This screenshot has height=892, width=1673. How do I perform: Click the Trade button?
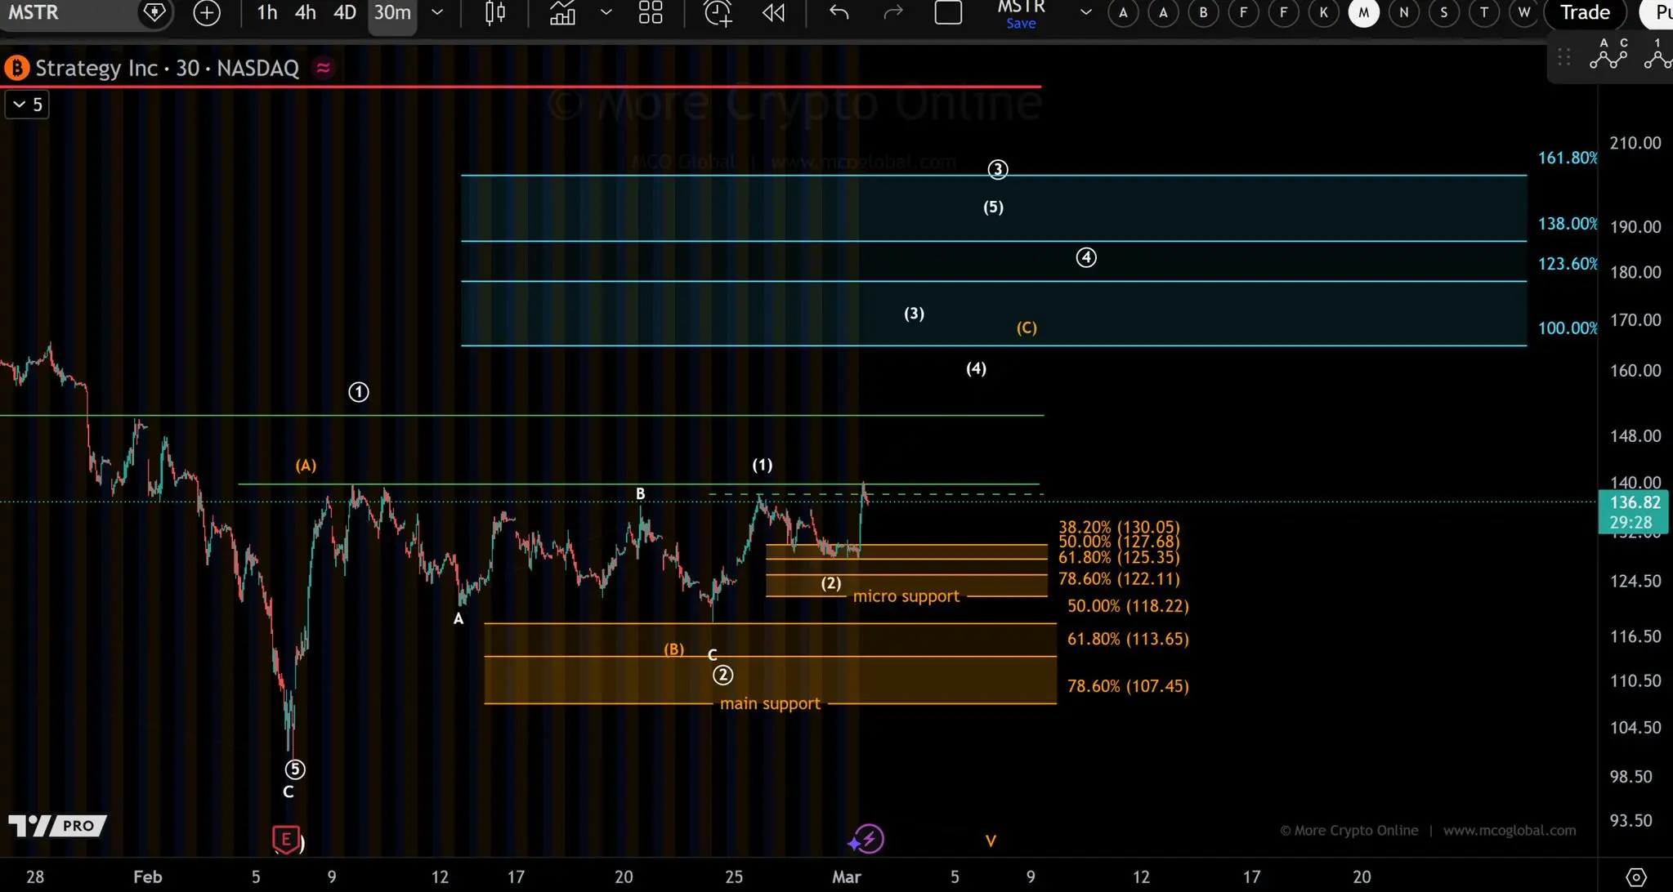click(x=1585, y=12)
